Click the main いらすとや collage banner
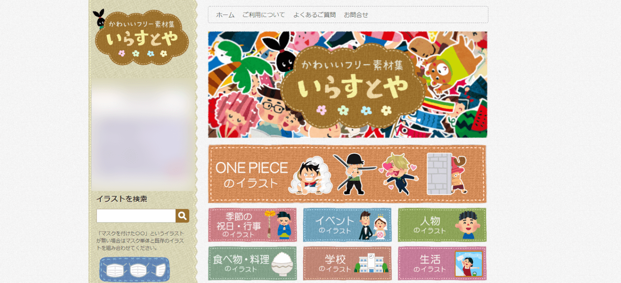 click(348, 84)
